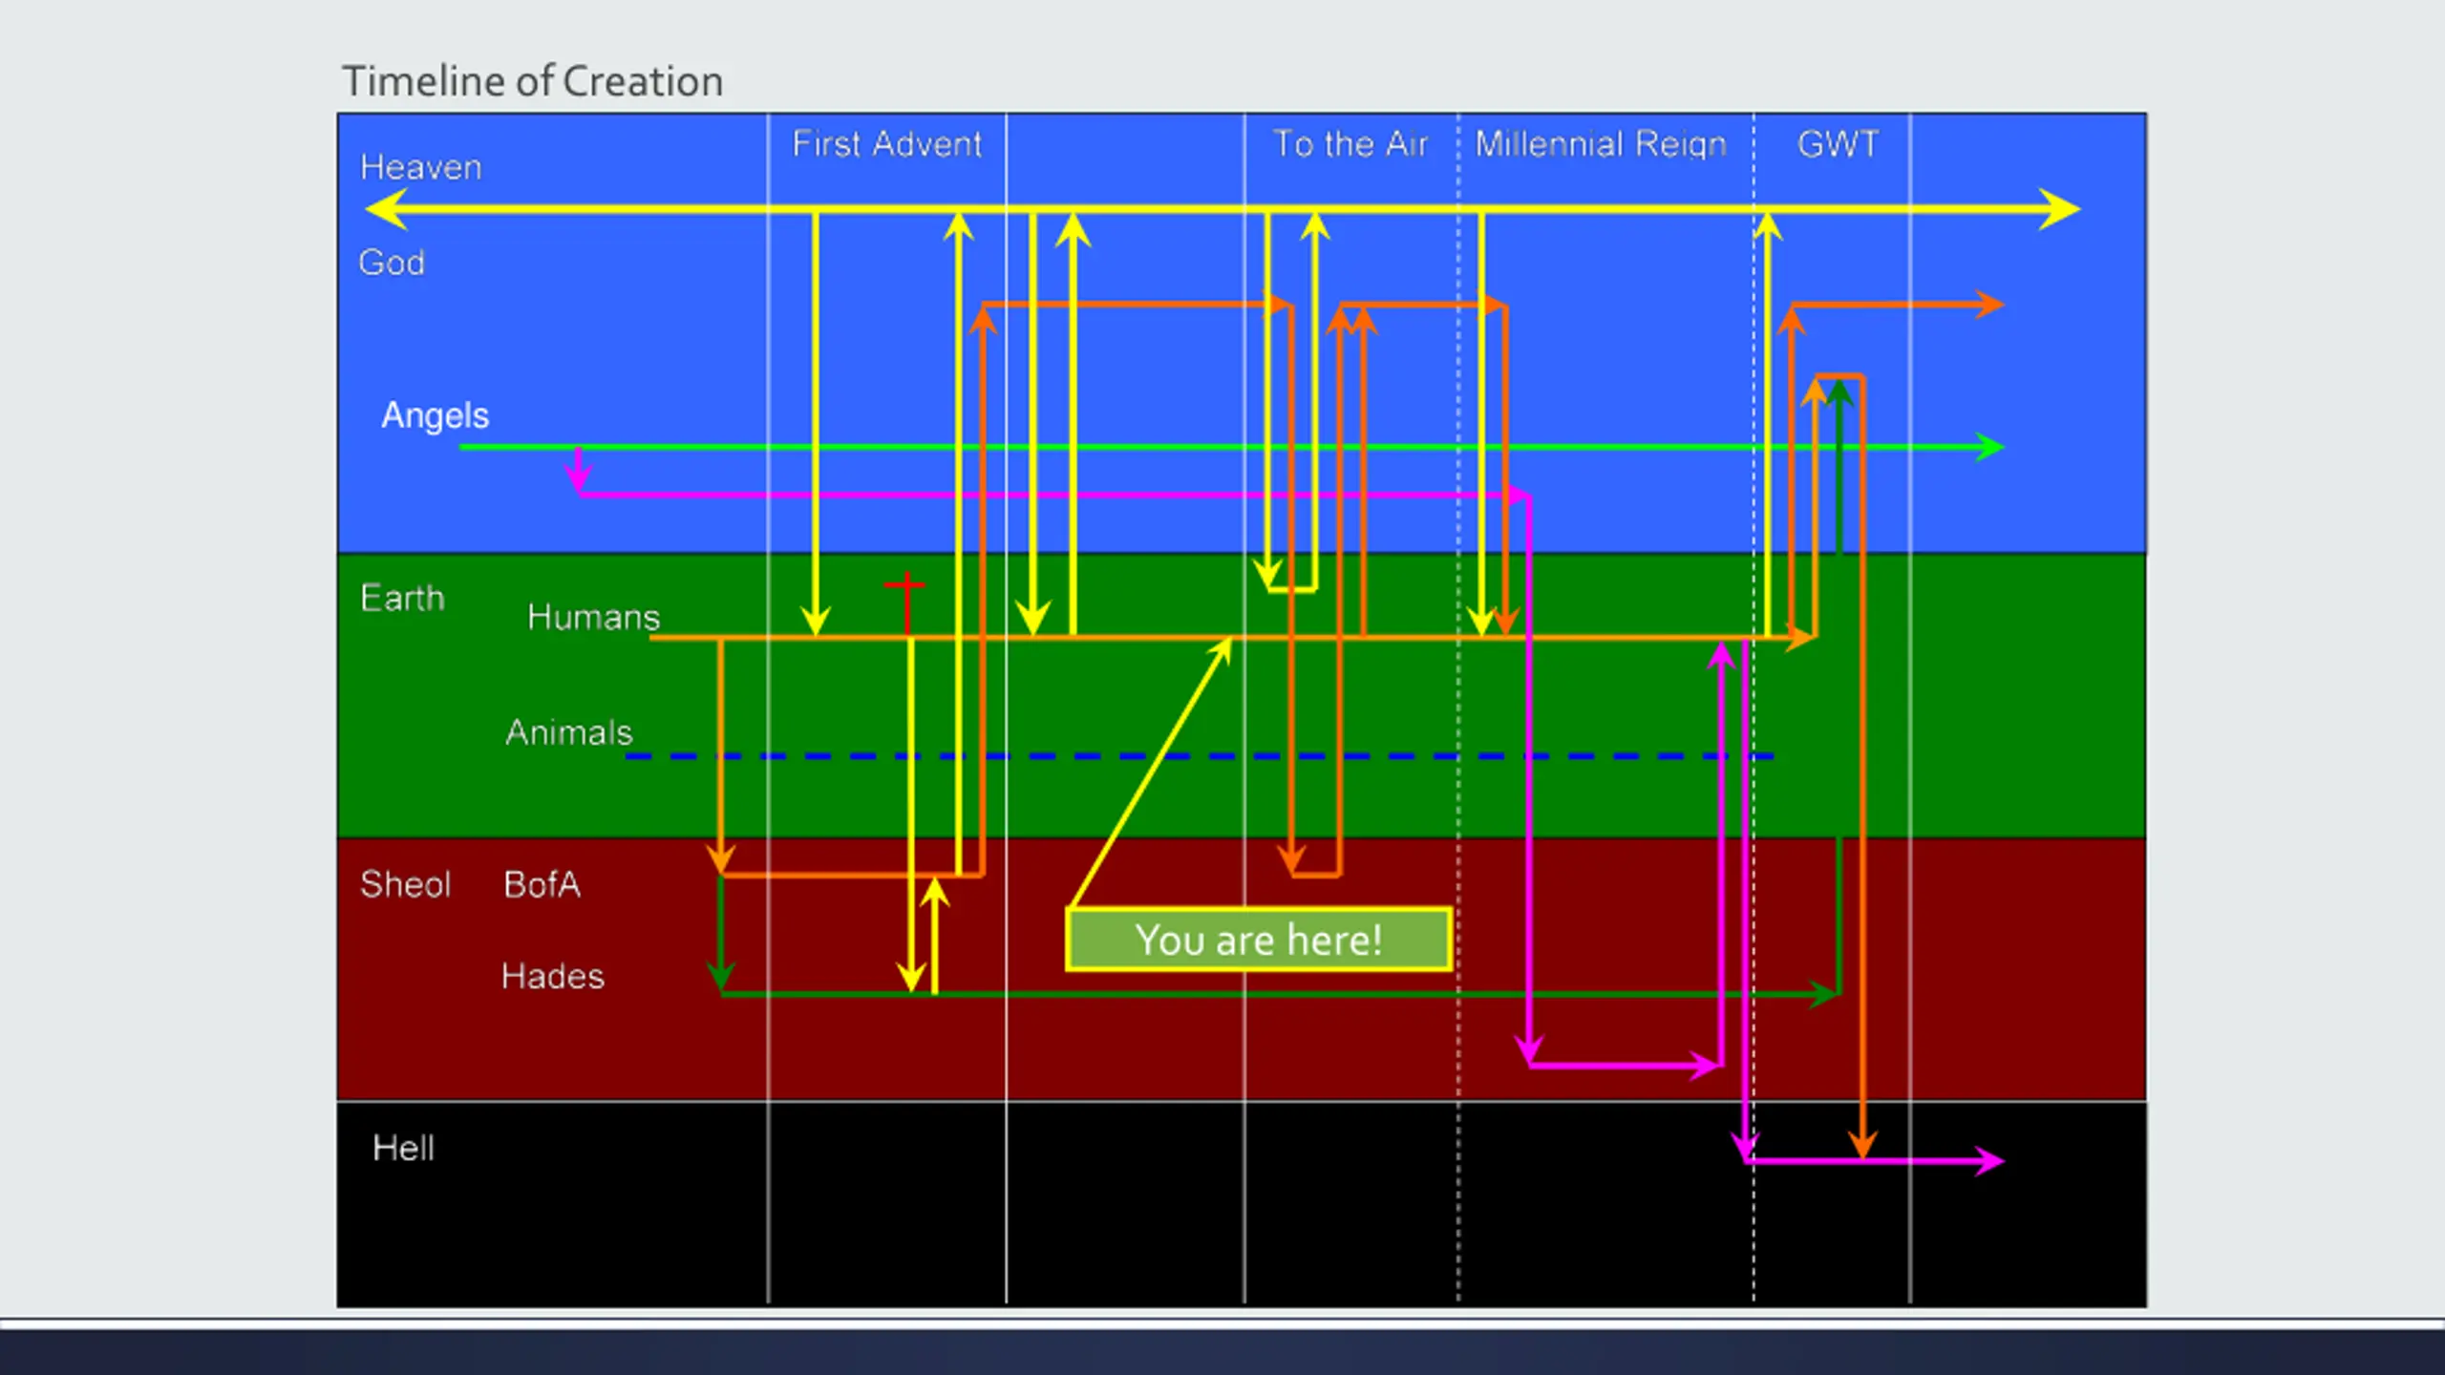
Task: Click the 'Hades' label
Action: (553, 977)
